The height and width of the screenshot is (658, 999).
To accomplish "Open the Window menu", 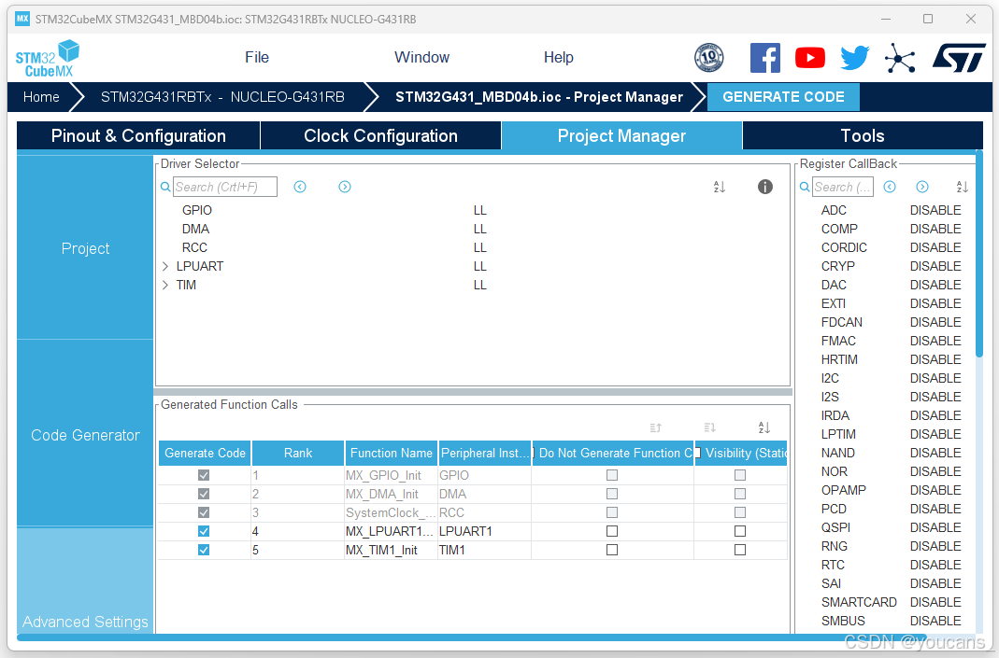I will pos(421,57).
